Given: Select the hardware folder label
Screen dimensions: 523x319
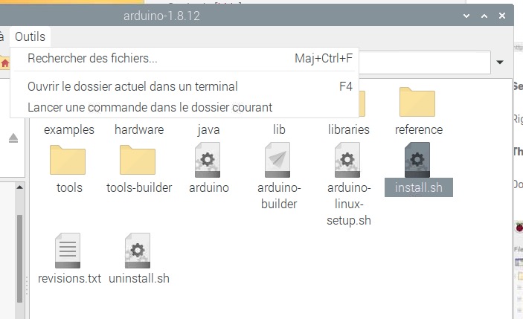Looking at the screenshot, I should pyautogui.click(x=138, y=129).
